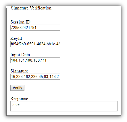Click the Signature Verification legend title

[31, 8]
